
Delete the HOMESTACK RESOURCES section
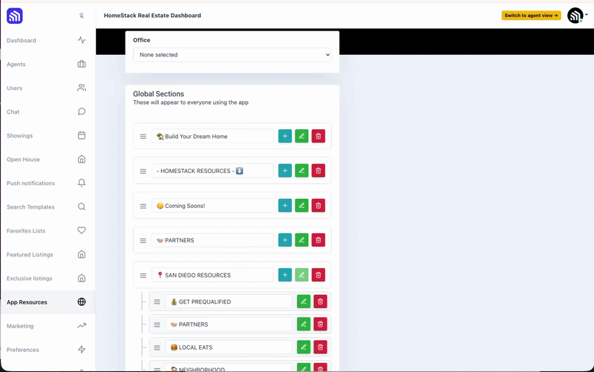point(319,171)
